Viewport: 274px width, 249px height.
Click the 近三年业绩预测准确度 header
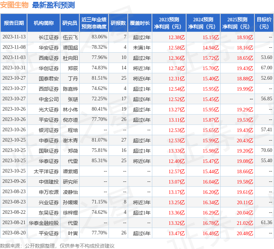pyautogui.click(x=94, y=23)
